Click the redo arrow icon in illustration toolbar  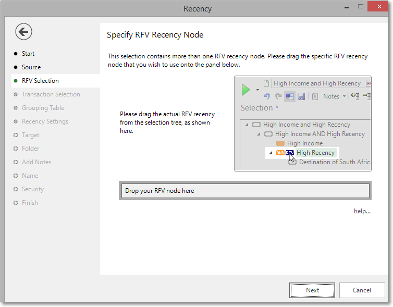tap(278, 96)
